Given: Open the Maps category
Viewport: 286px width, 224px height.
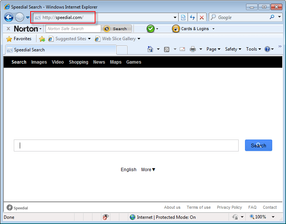Looking at the screenshot, I should click(x=116, y=62).
